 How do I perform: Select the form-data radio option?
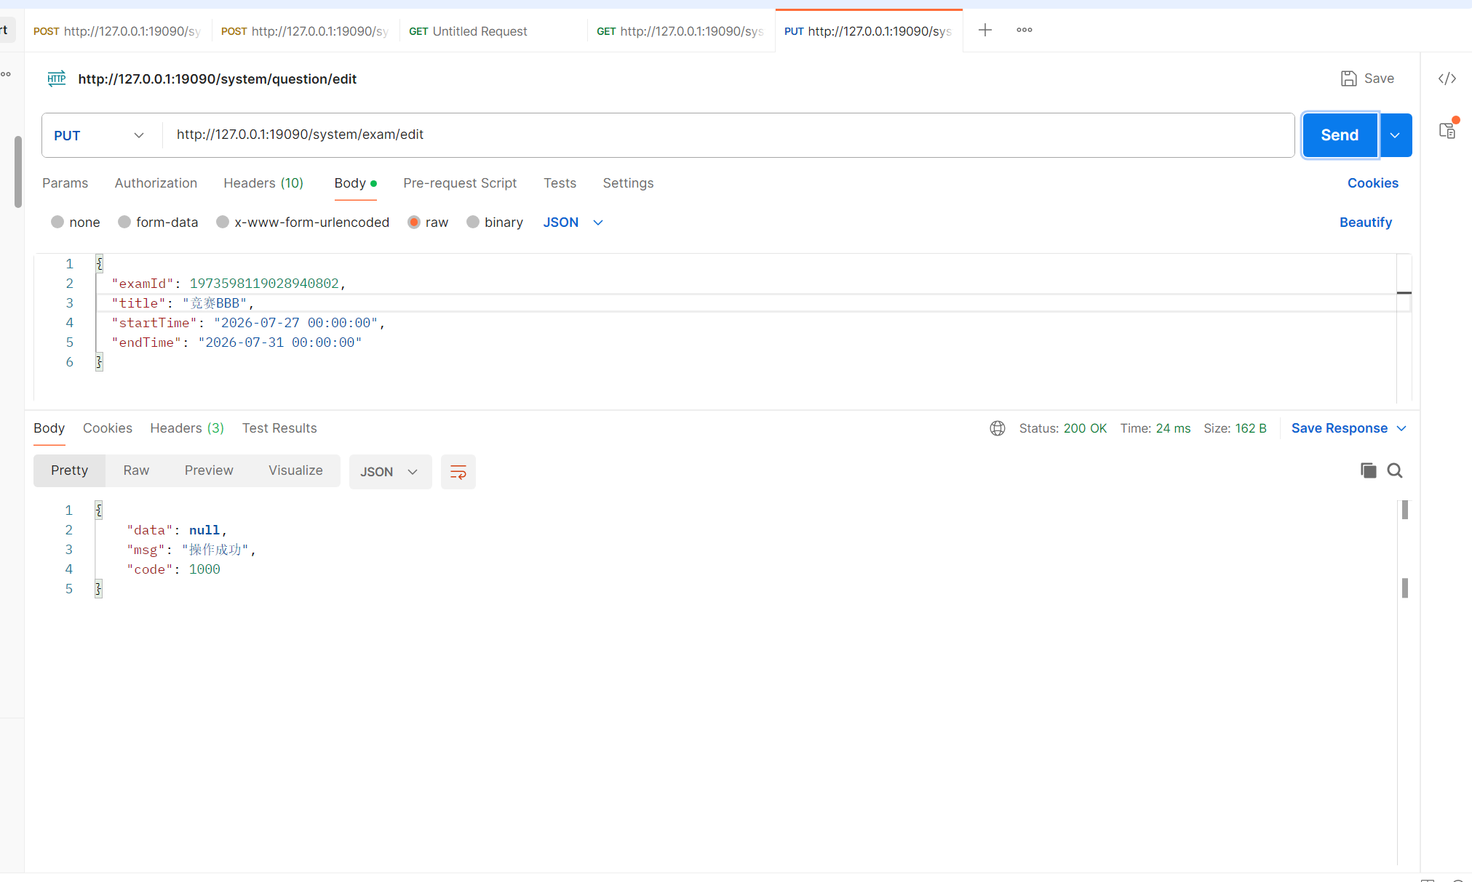124,222
